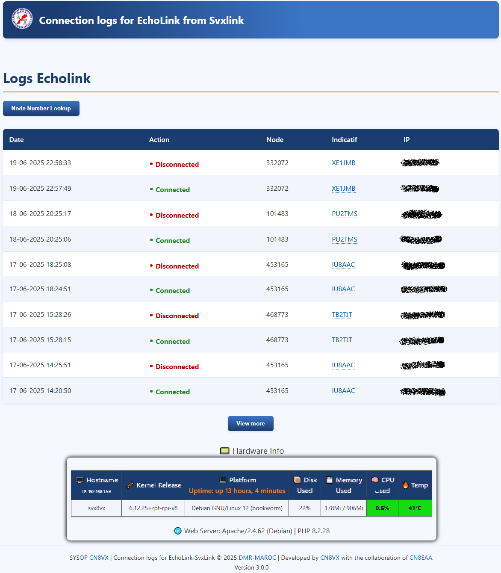Click the CPU Used brain icon
Viewport: 501px width, 573px height.
coord(375,480)
